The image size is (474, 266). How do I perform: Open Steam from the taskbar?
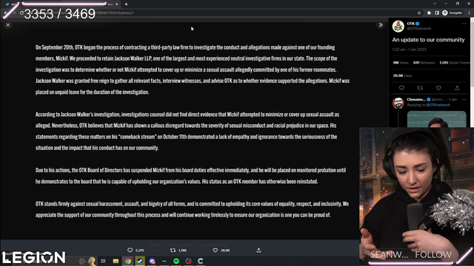140,261
